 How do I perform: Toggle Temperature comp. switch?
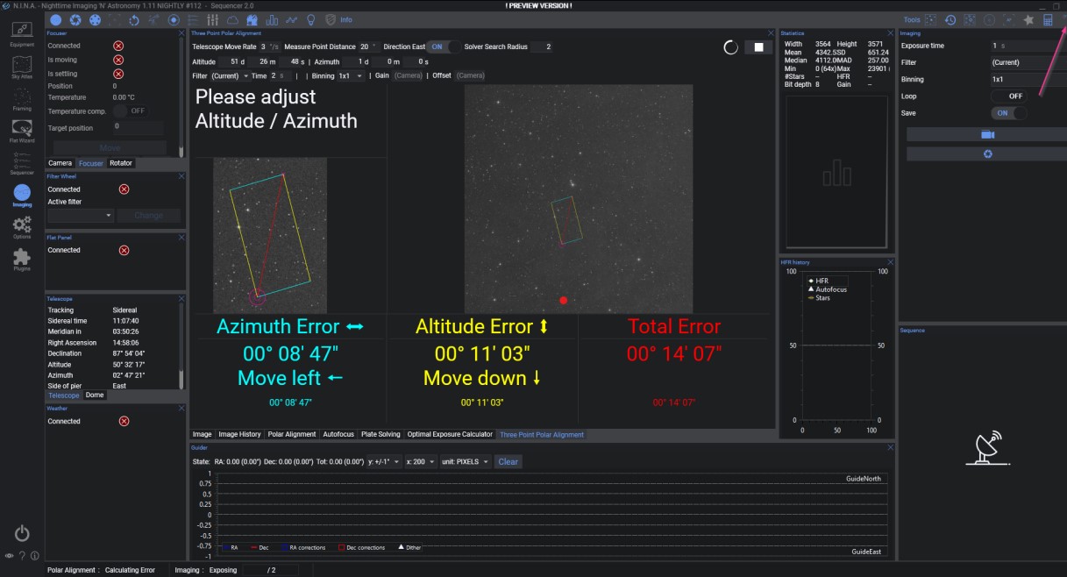click(x=130, y=111)
